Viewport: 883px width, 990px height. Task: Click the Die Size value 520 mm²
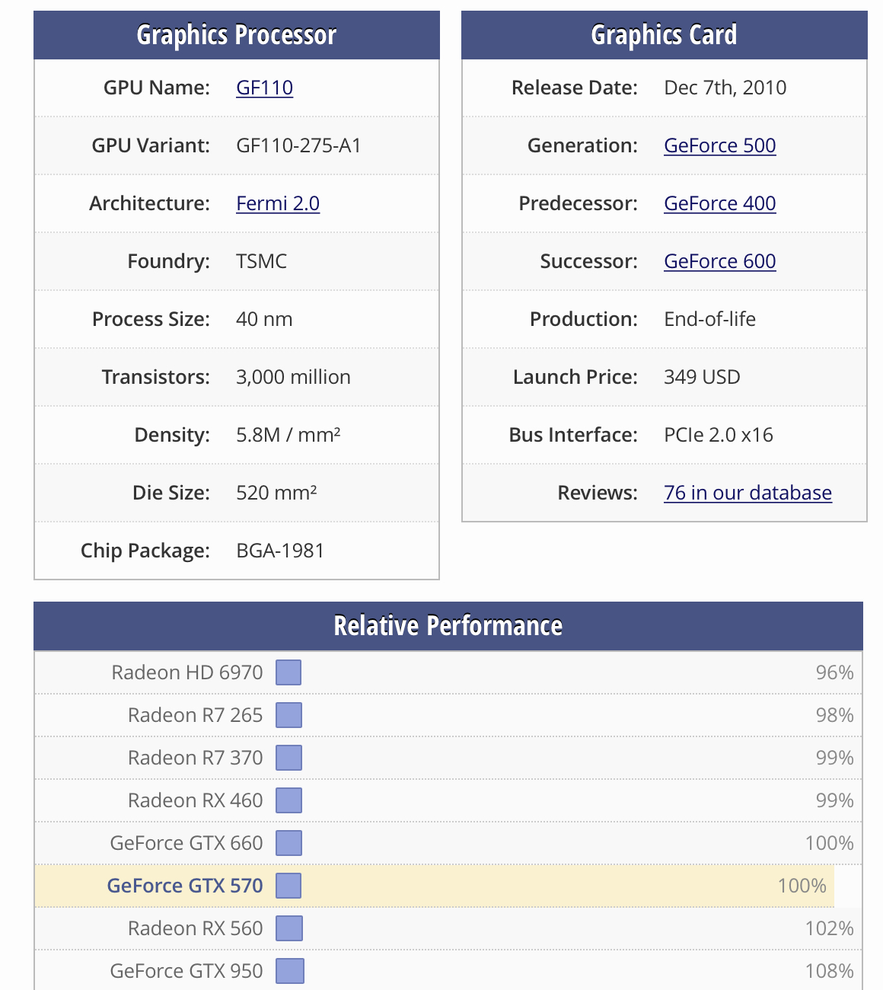tap(276, 493)
